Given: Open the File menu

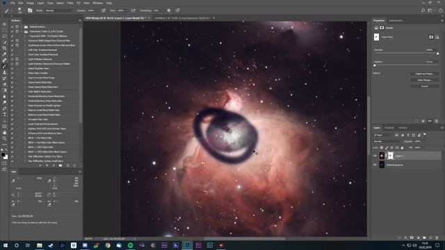Looking at the screenshot, I should coord(13,3).
